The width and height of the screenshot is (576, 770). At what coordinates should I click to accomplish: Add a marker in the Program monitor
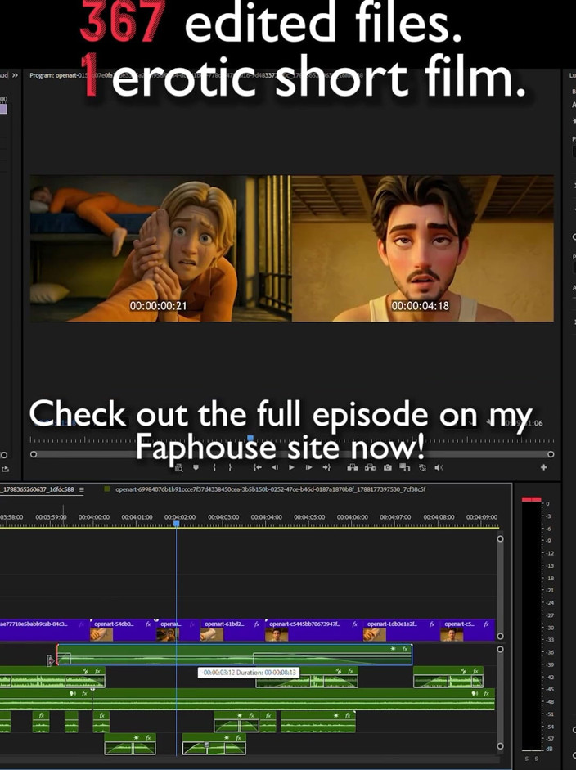(x=196, y=467)
